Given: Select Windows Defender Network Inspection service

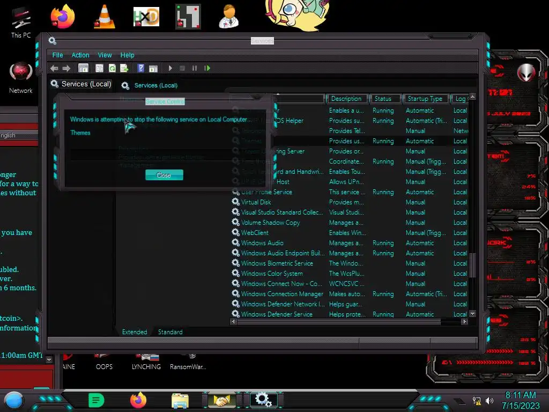Looking at the screenshot, I should [350, 304].
